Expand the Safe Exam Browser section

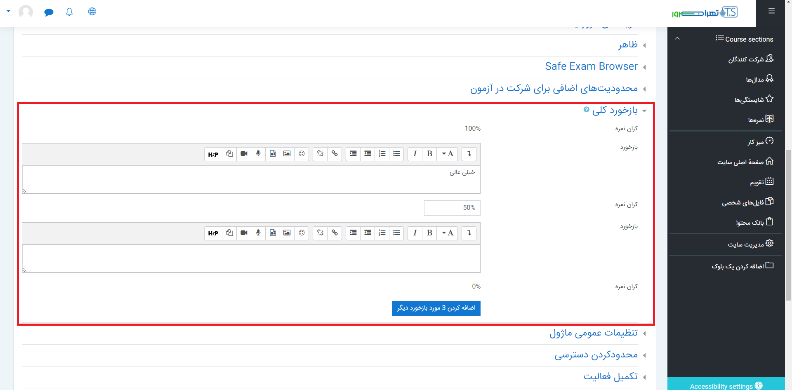[592, 66]
